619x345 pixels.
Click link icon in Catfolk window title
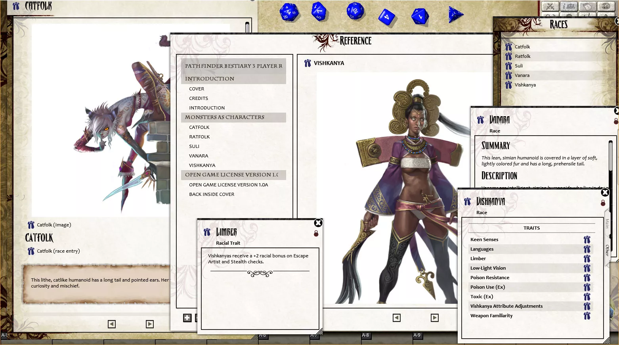pos(16,6)
